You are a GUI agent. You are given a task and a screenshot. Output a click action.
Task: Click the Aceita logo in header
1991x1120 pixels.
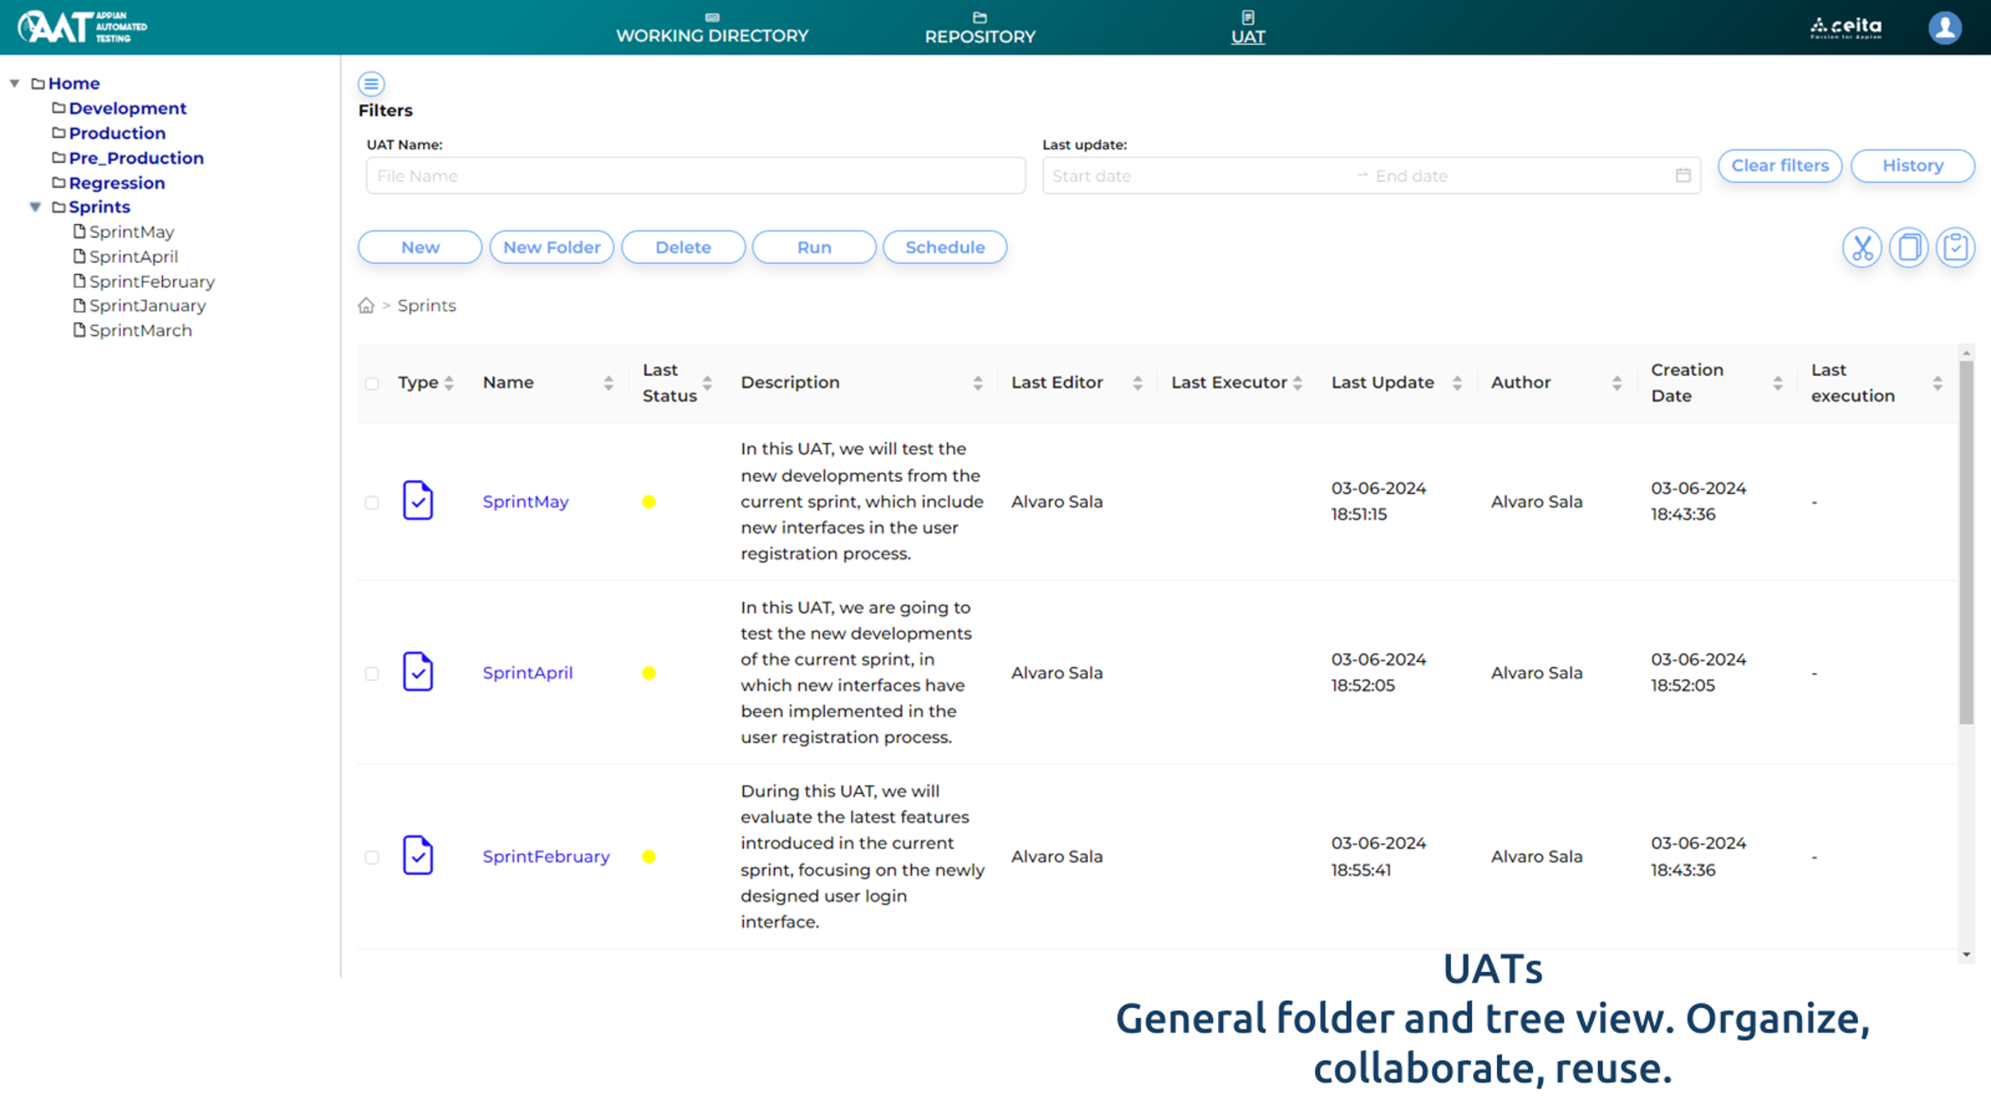[1845, 28]
